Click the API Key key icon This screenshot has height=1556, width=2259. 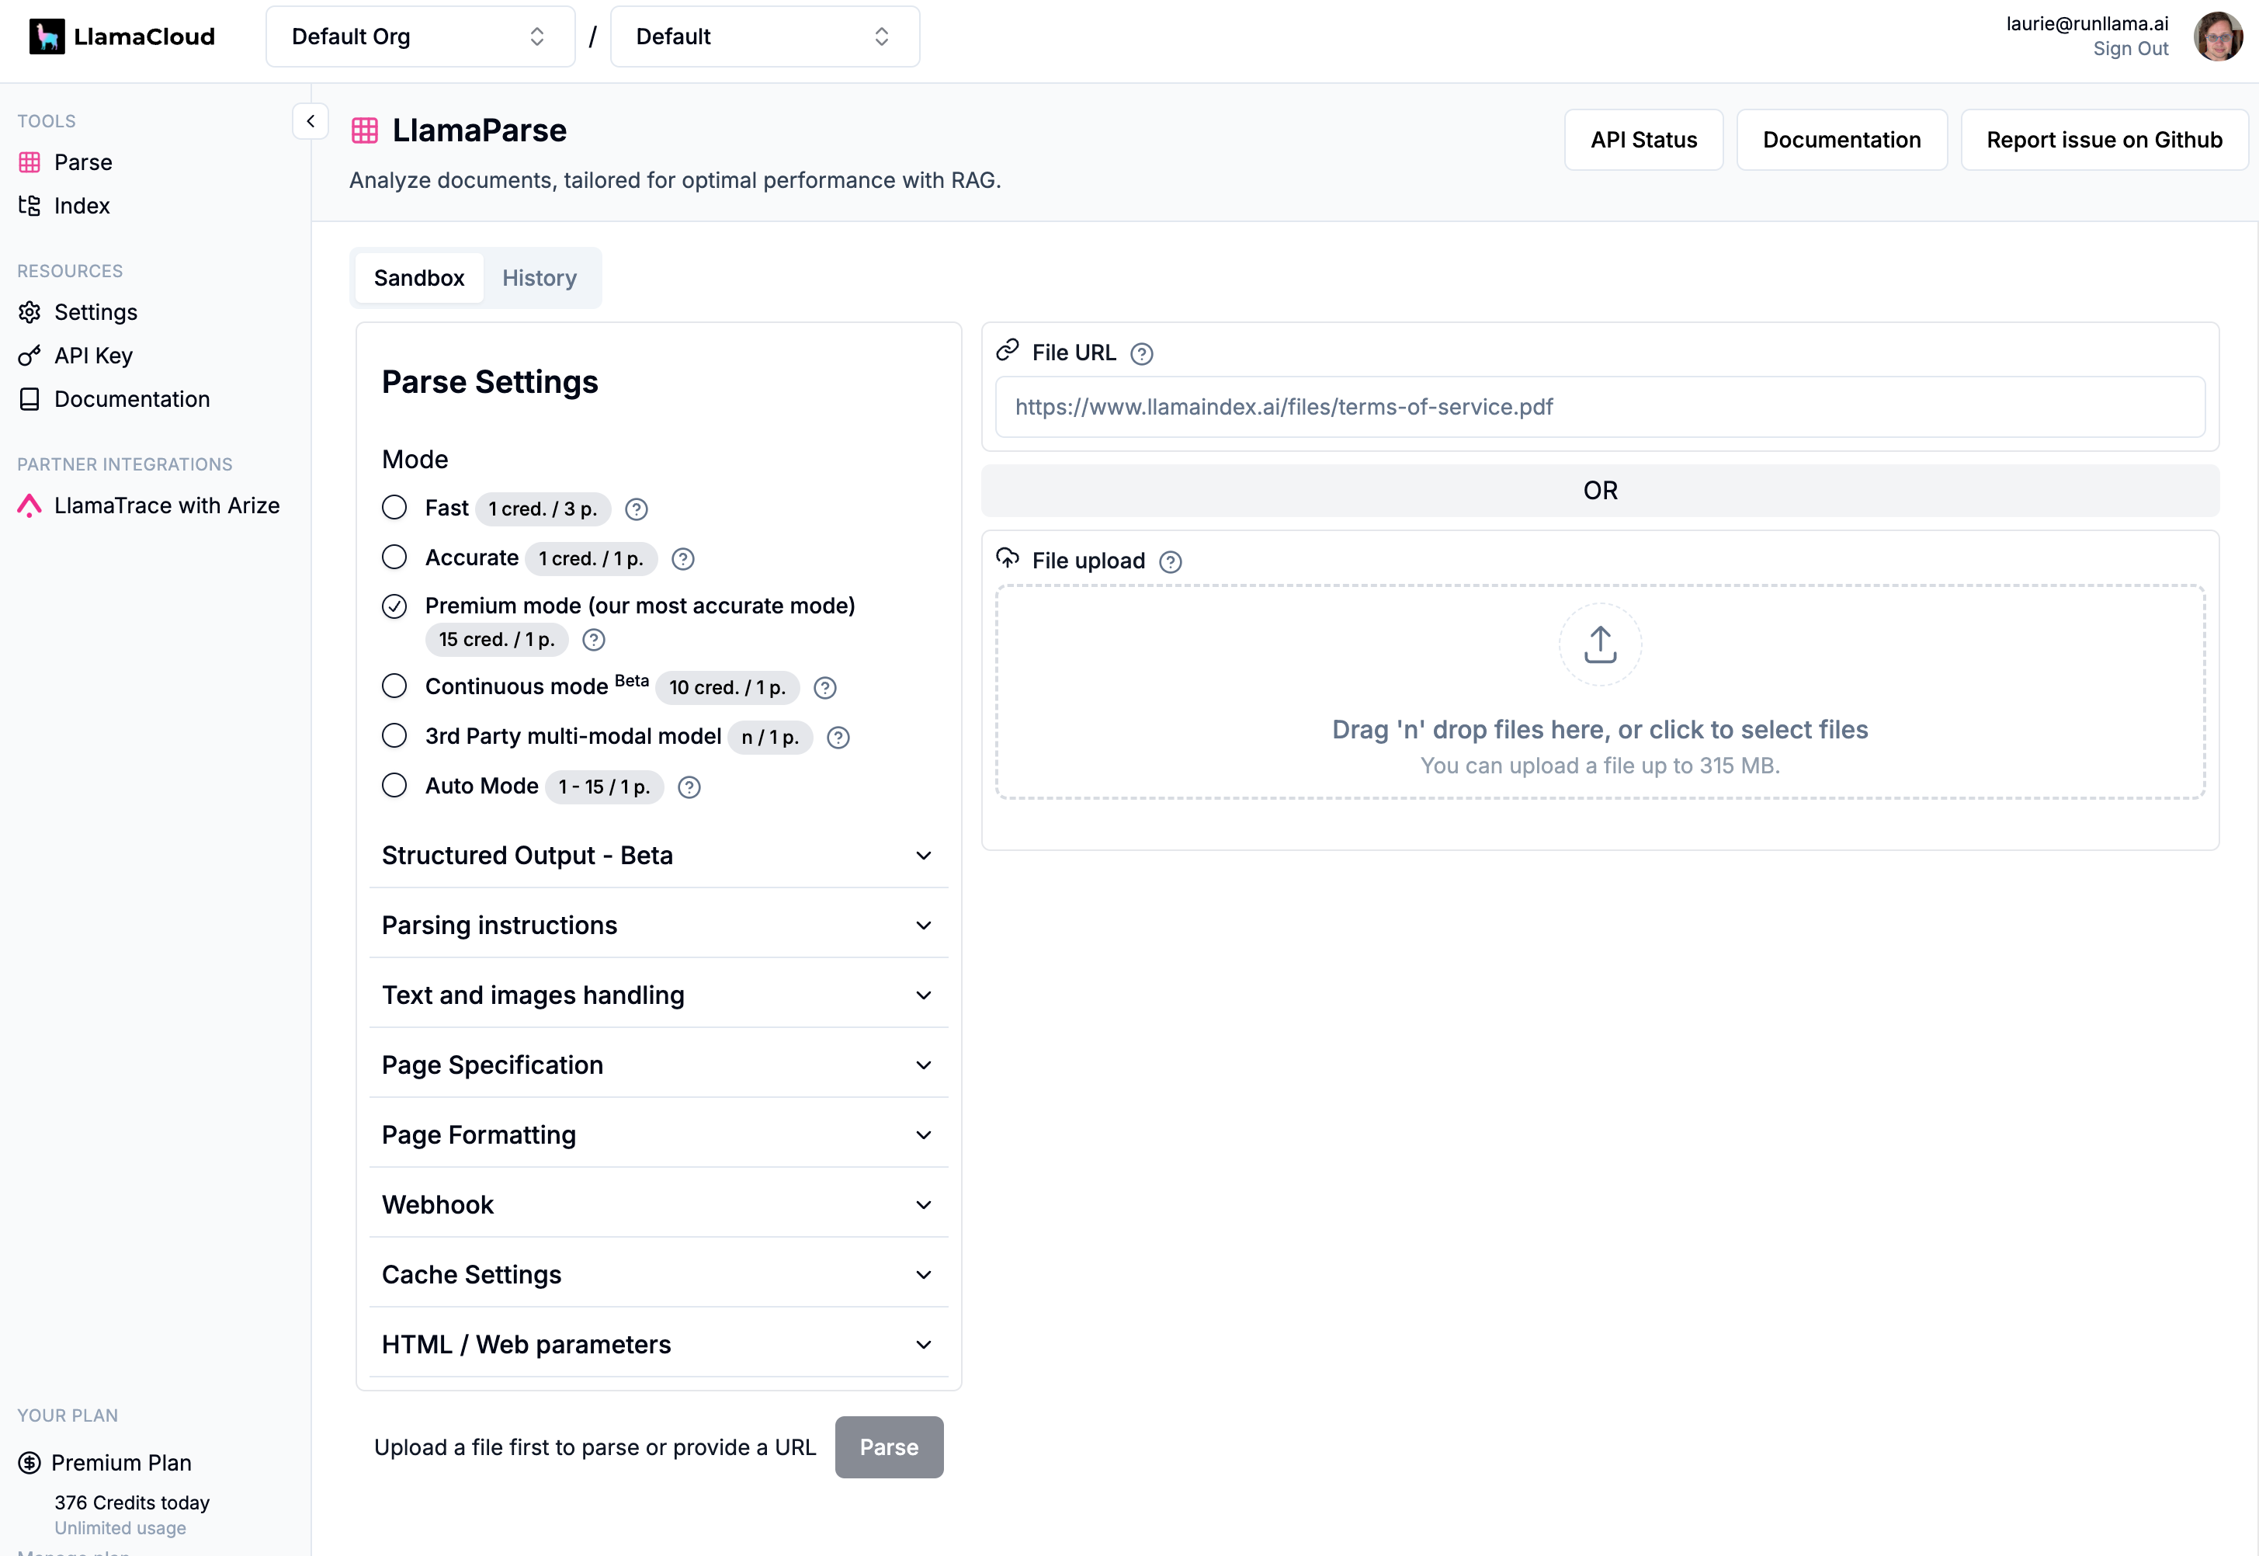(29, 356)
